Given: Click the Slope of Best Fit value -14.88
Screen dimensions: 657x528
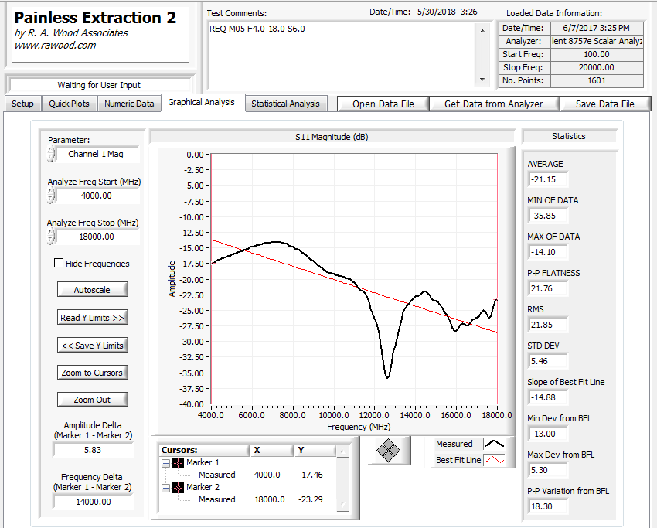Looking at the screenshot, I should pyautogui.click(x=548, y=397).
